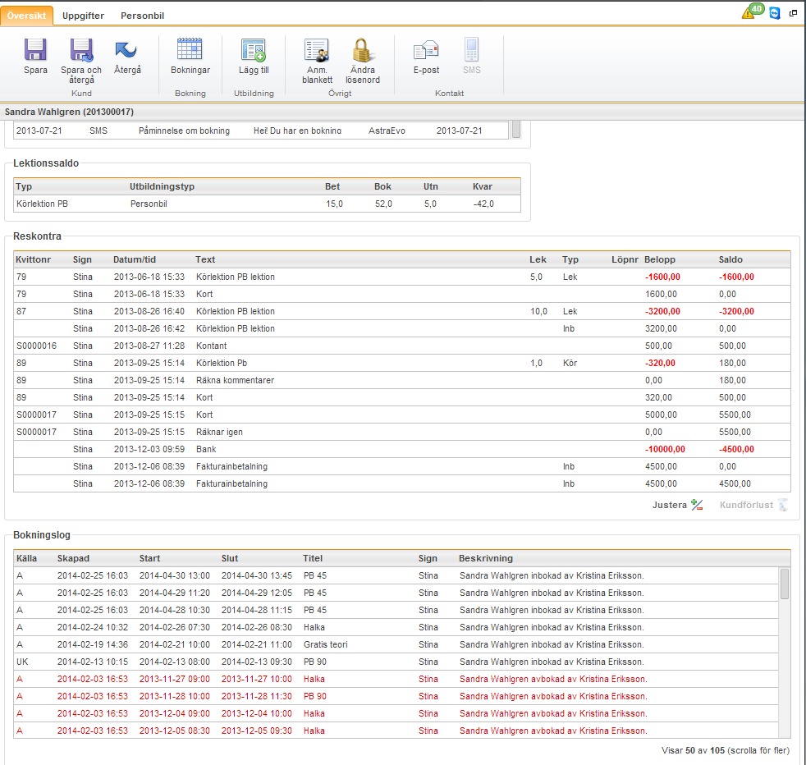Select cancelled row starting 2013-11-27 09:00
Screen dimensions: 806x765
click(x=396, y=679)
